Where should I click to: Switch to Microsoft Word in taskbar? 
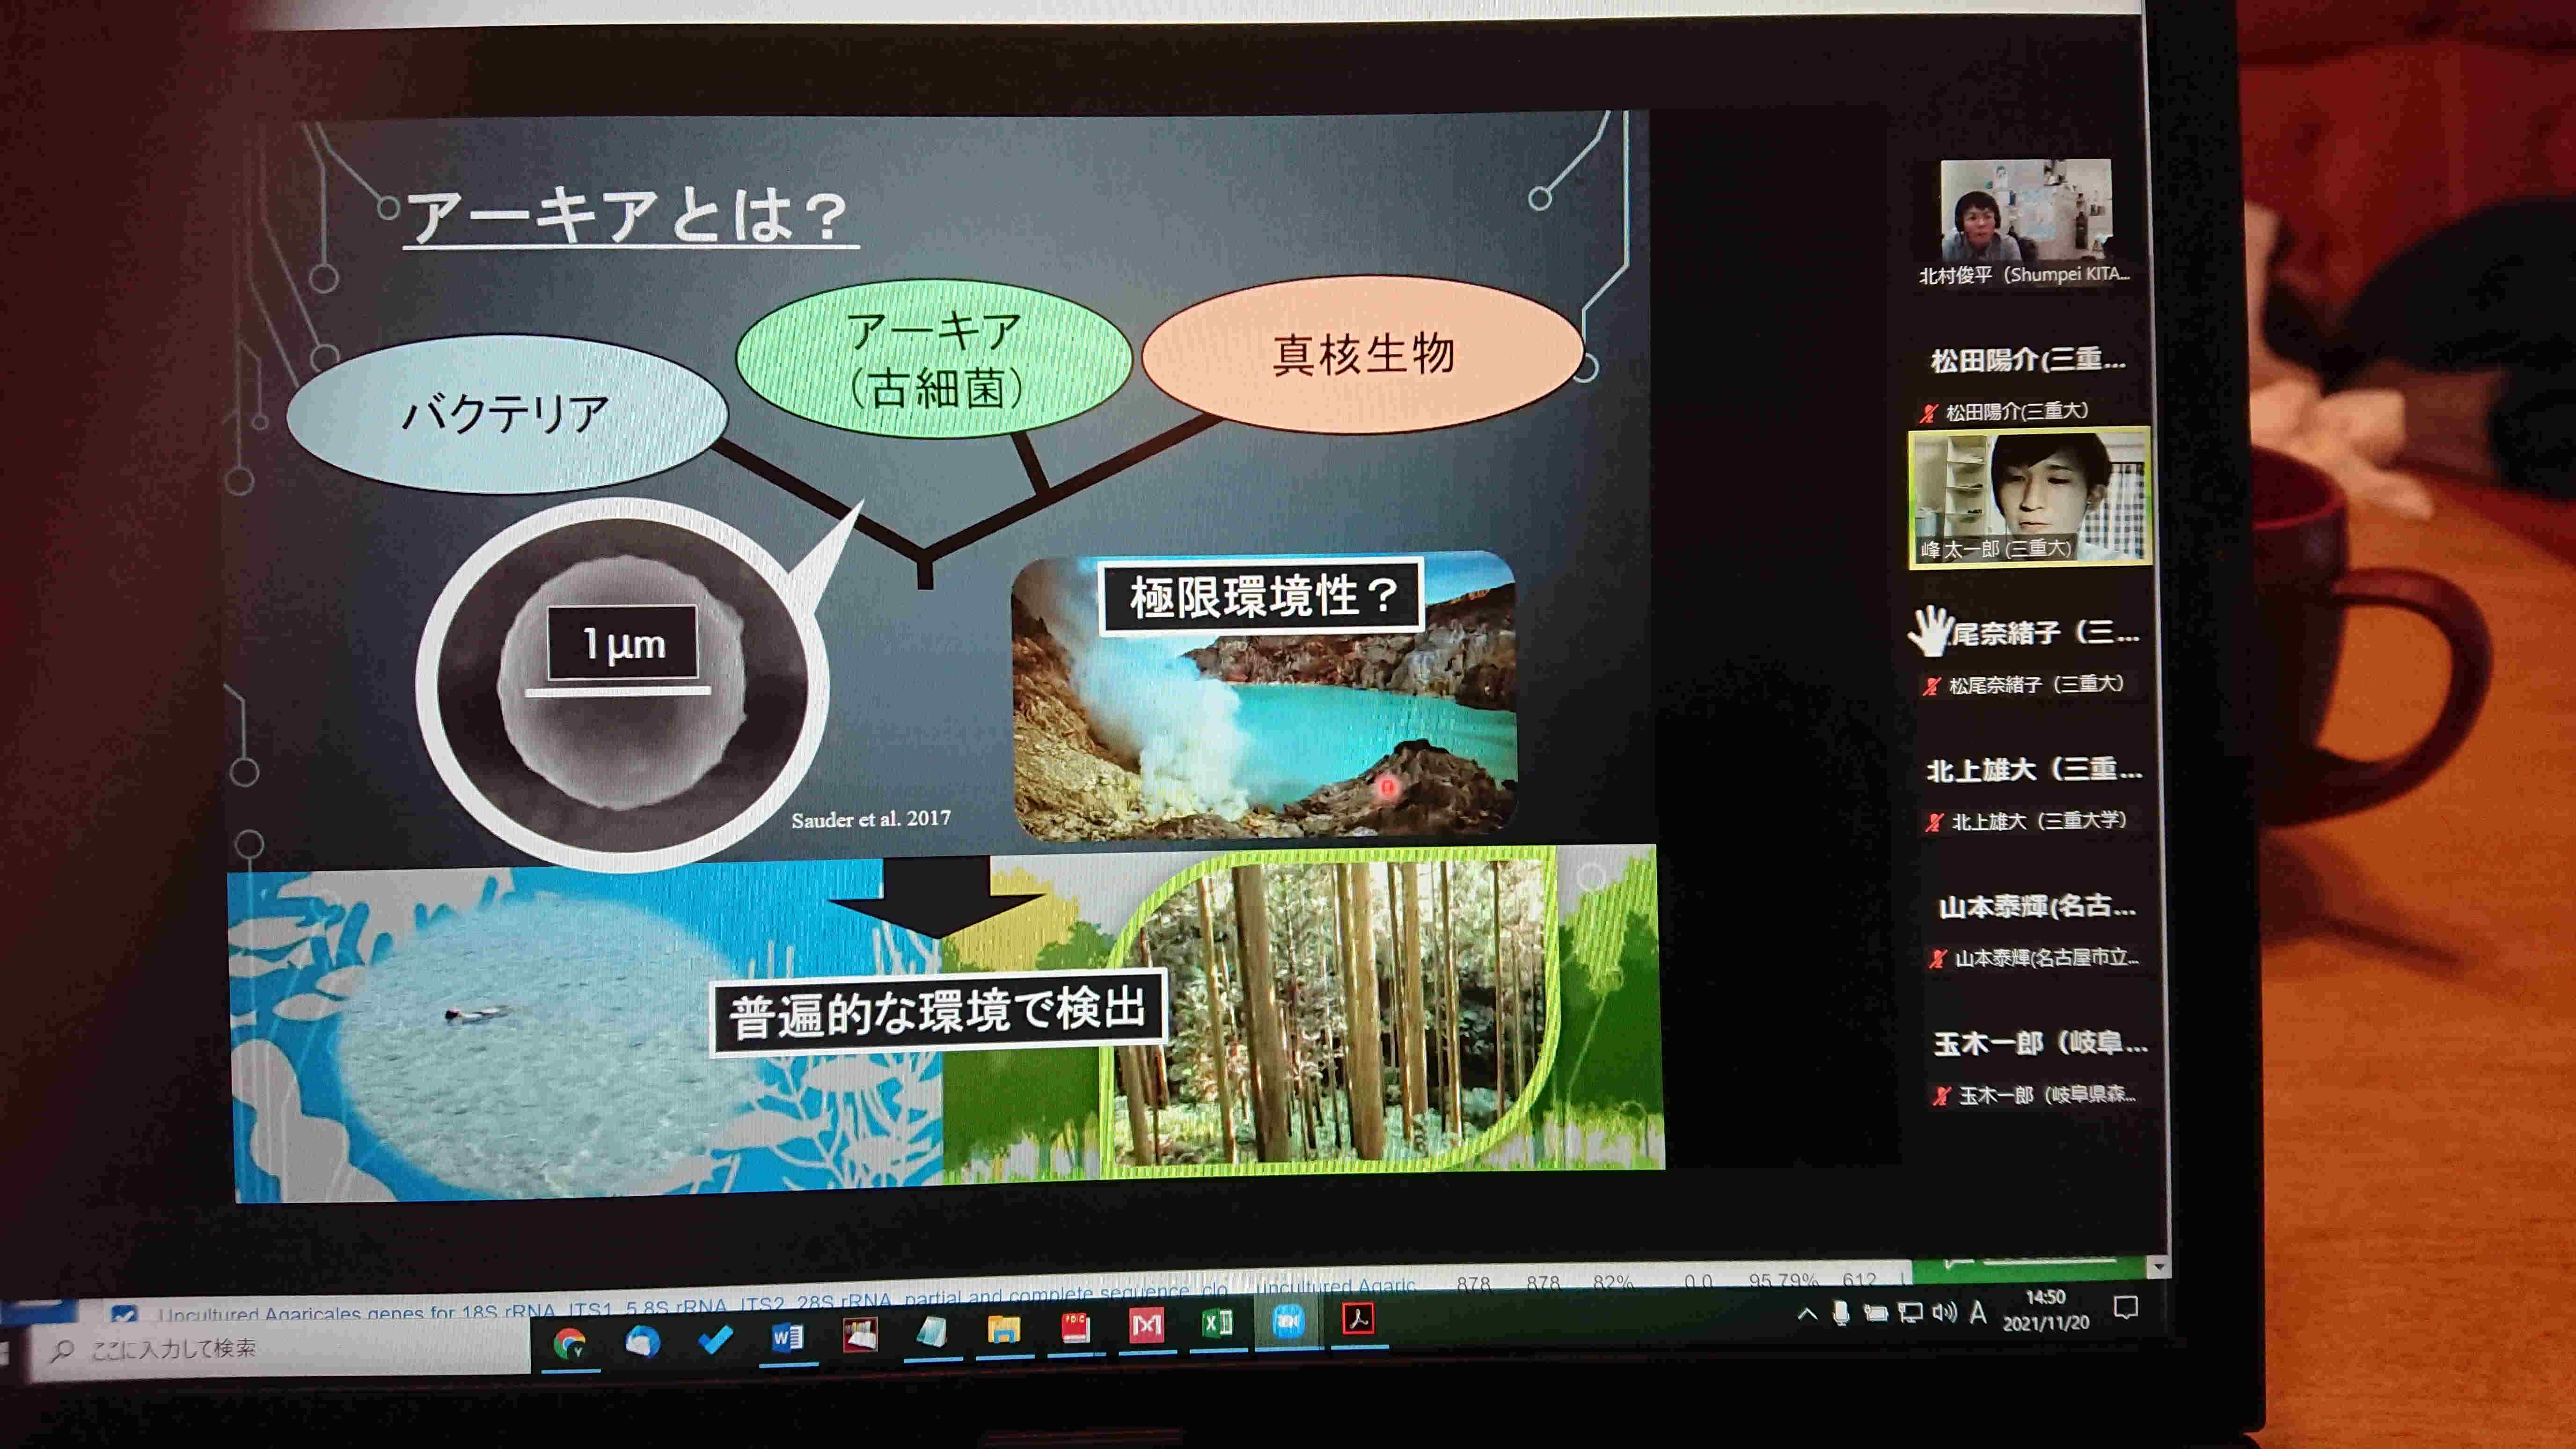[x=787, y=1337]
